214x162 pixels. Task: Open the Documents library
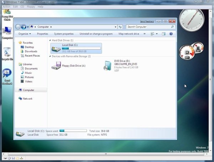point(31,68)
